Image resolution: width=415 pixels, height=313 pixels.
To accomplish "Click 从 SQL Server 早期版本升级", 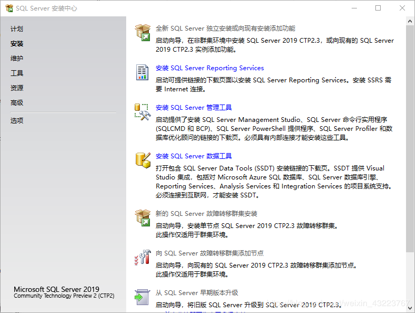I will coord(196,293).
